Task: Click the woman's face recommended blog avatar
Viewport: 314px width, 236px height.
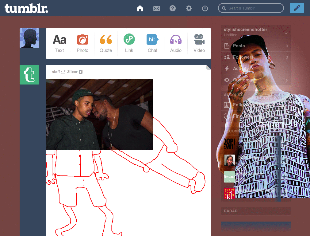Action: click(x=229, y=160)
